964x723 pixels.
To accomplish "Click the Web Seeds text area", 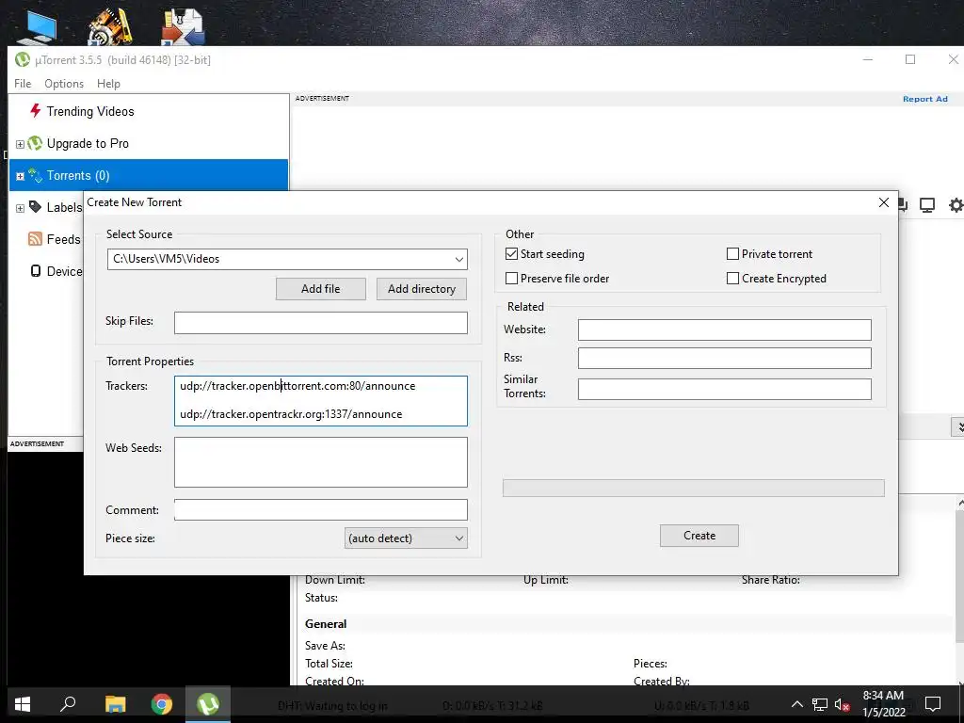I will (321, 462).
